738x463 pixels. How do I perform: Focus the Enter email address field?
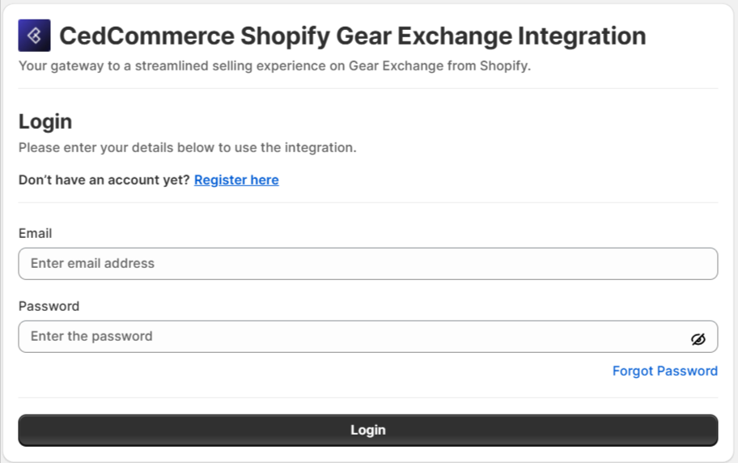click(x=368, y=264)
